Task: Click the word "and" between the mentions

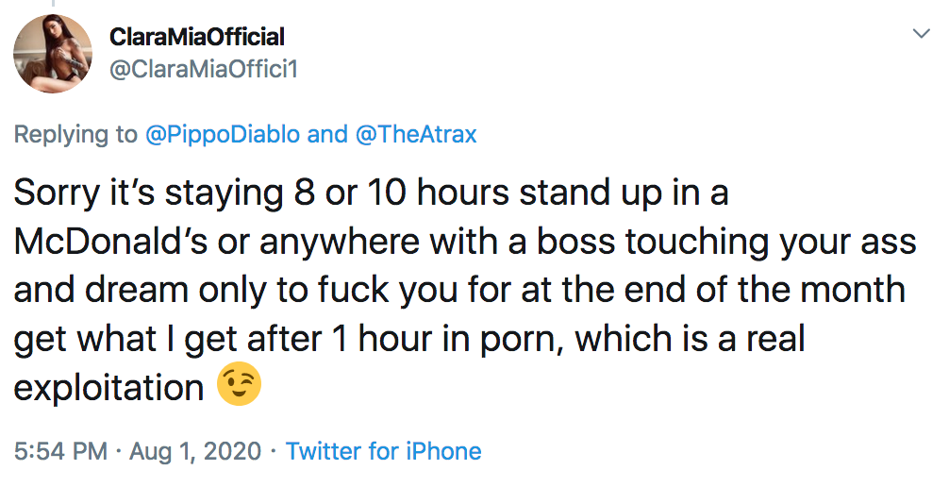Action: click(328, 134)
